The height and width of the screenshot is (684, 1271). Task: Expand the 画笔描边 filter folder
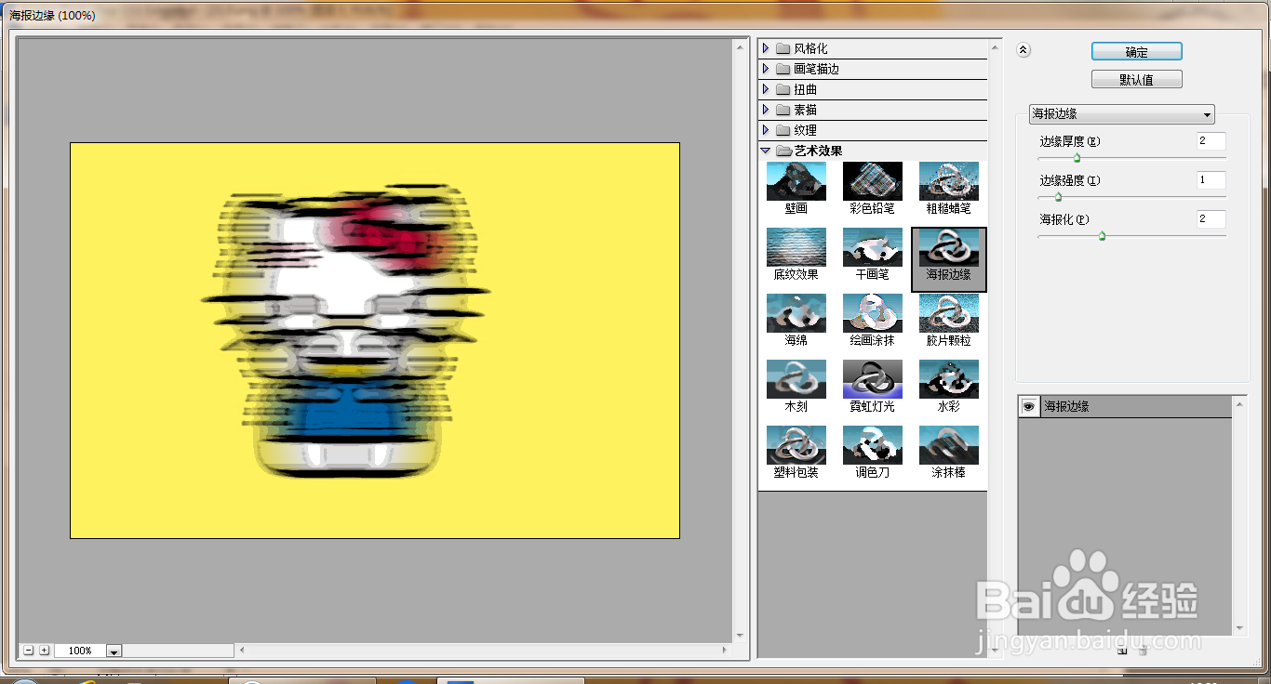(766, 69)
